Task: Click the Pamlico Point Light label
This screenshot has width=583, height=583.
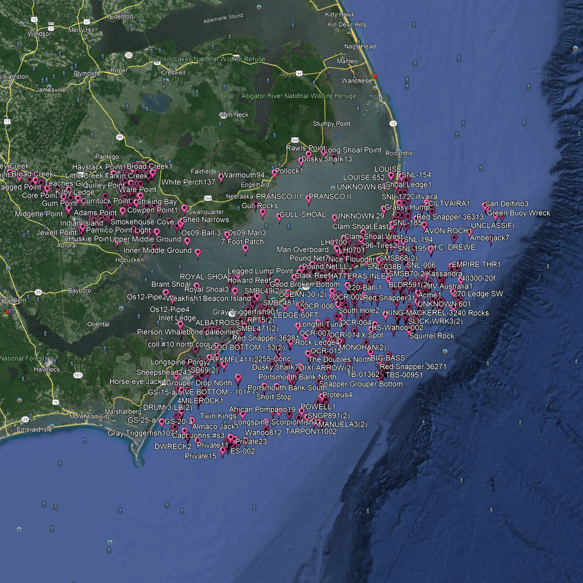Action: [119, 230]
